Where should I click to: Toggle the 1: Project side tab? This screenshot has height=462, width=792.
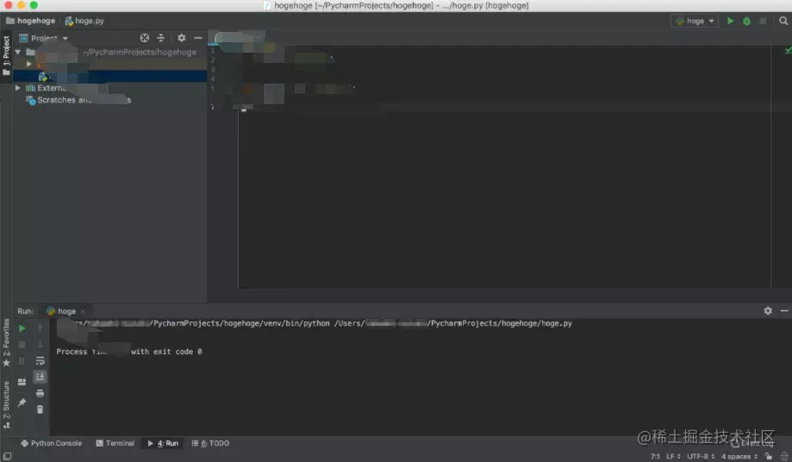coord(6,55)
